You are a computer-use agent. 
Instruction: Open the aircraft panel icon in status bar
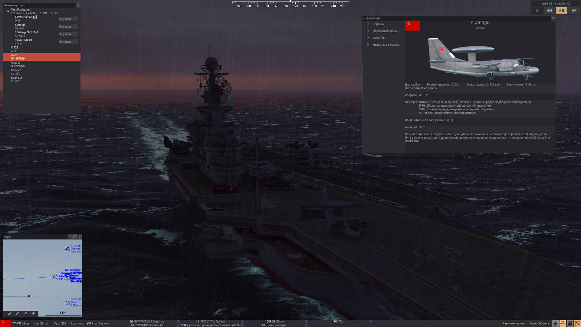tap(556, 323)
